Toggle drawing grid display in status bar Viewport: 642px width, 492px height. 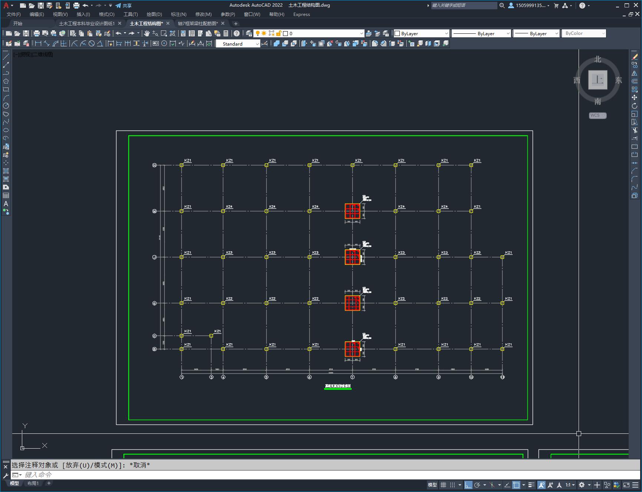tap(443, 485)
